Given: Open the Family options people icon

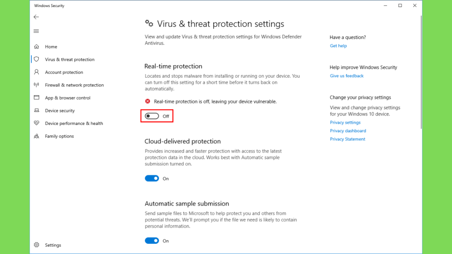Looking at the screenshot, I should coord(37,136).
